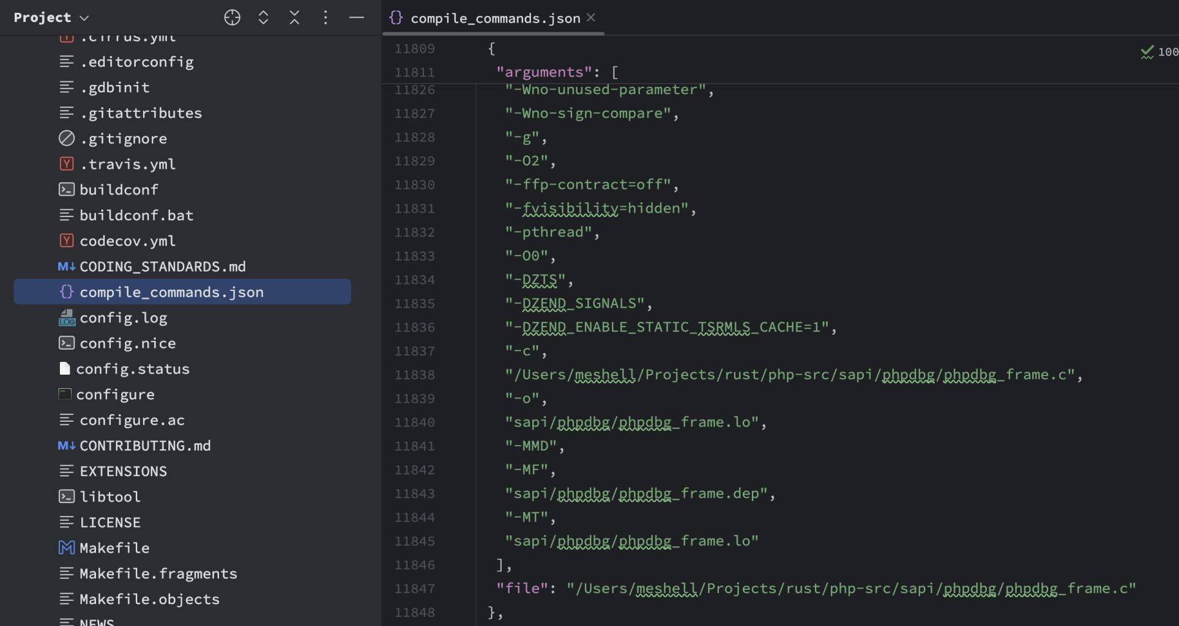This screenshot has height=626, width=1179.
Task: Click "sapi/phpdbg/phpdbg_frame.lo" on line 11845
Action: pos(631,541)
